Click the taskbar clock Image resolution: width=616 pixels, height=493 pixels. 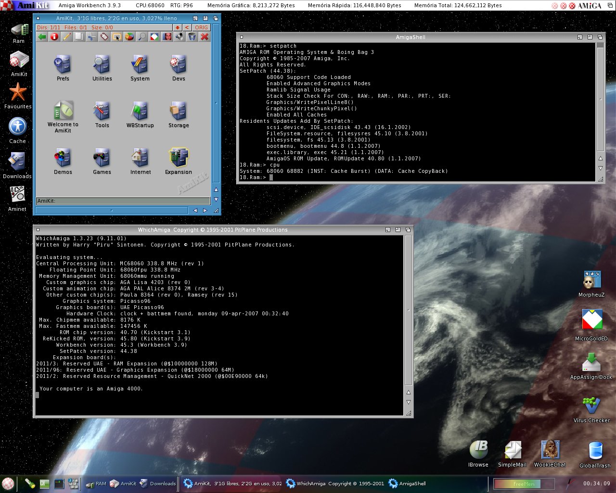596,483
